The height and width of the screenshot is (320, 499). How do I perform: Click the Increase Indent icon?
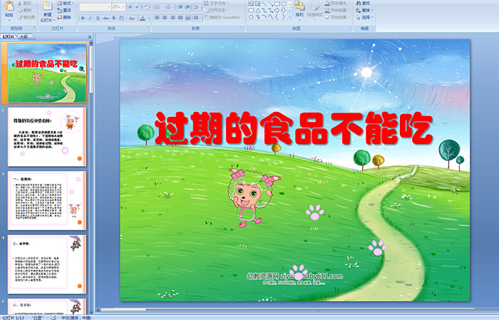(x=187, y=6)
